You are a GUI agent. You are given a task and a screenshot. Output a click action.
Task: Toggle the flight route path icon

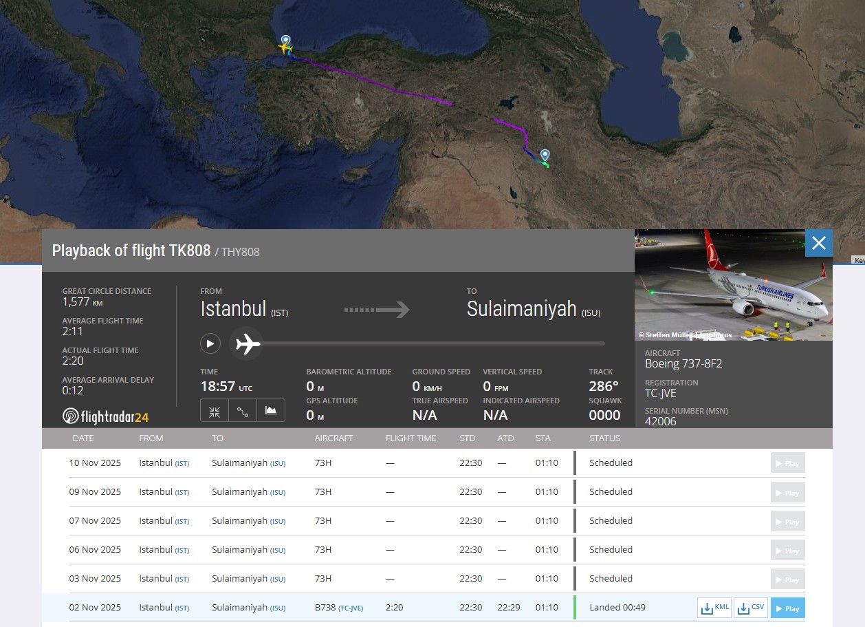point(243,411)
